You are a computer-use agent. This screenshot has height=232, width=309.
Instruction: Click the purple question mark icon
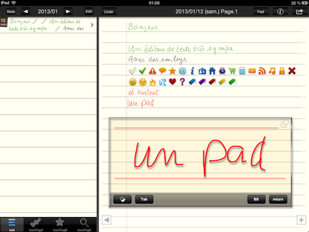coord(182,82)
